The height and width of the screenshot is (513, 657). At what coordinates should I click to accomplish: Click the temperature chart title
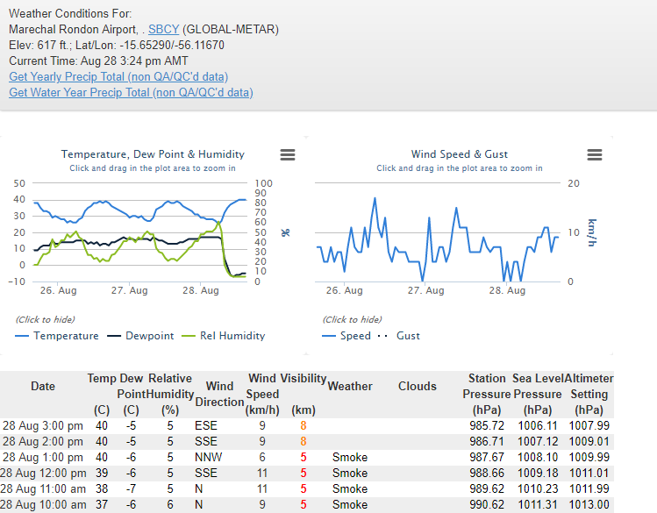click(x=153, y=154)
